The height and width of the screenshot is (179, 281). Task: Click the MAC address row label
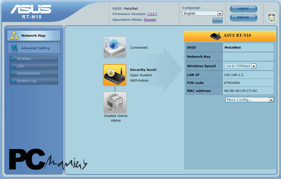199,91
